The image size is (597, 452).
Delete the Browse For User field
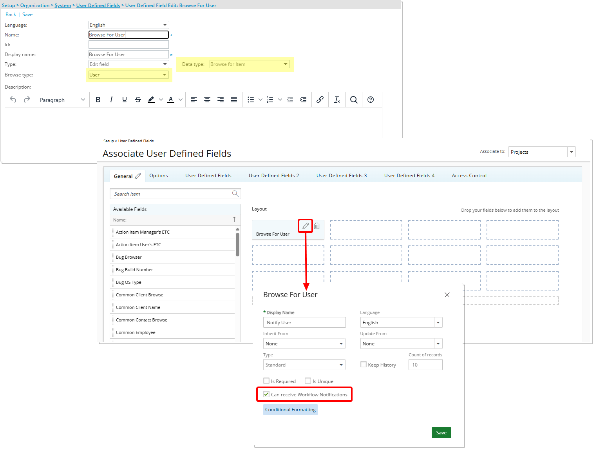point(317,226)
